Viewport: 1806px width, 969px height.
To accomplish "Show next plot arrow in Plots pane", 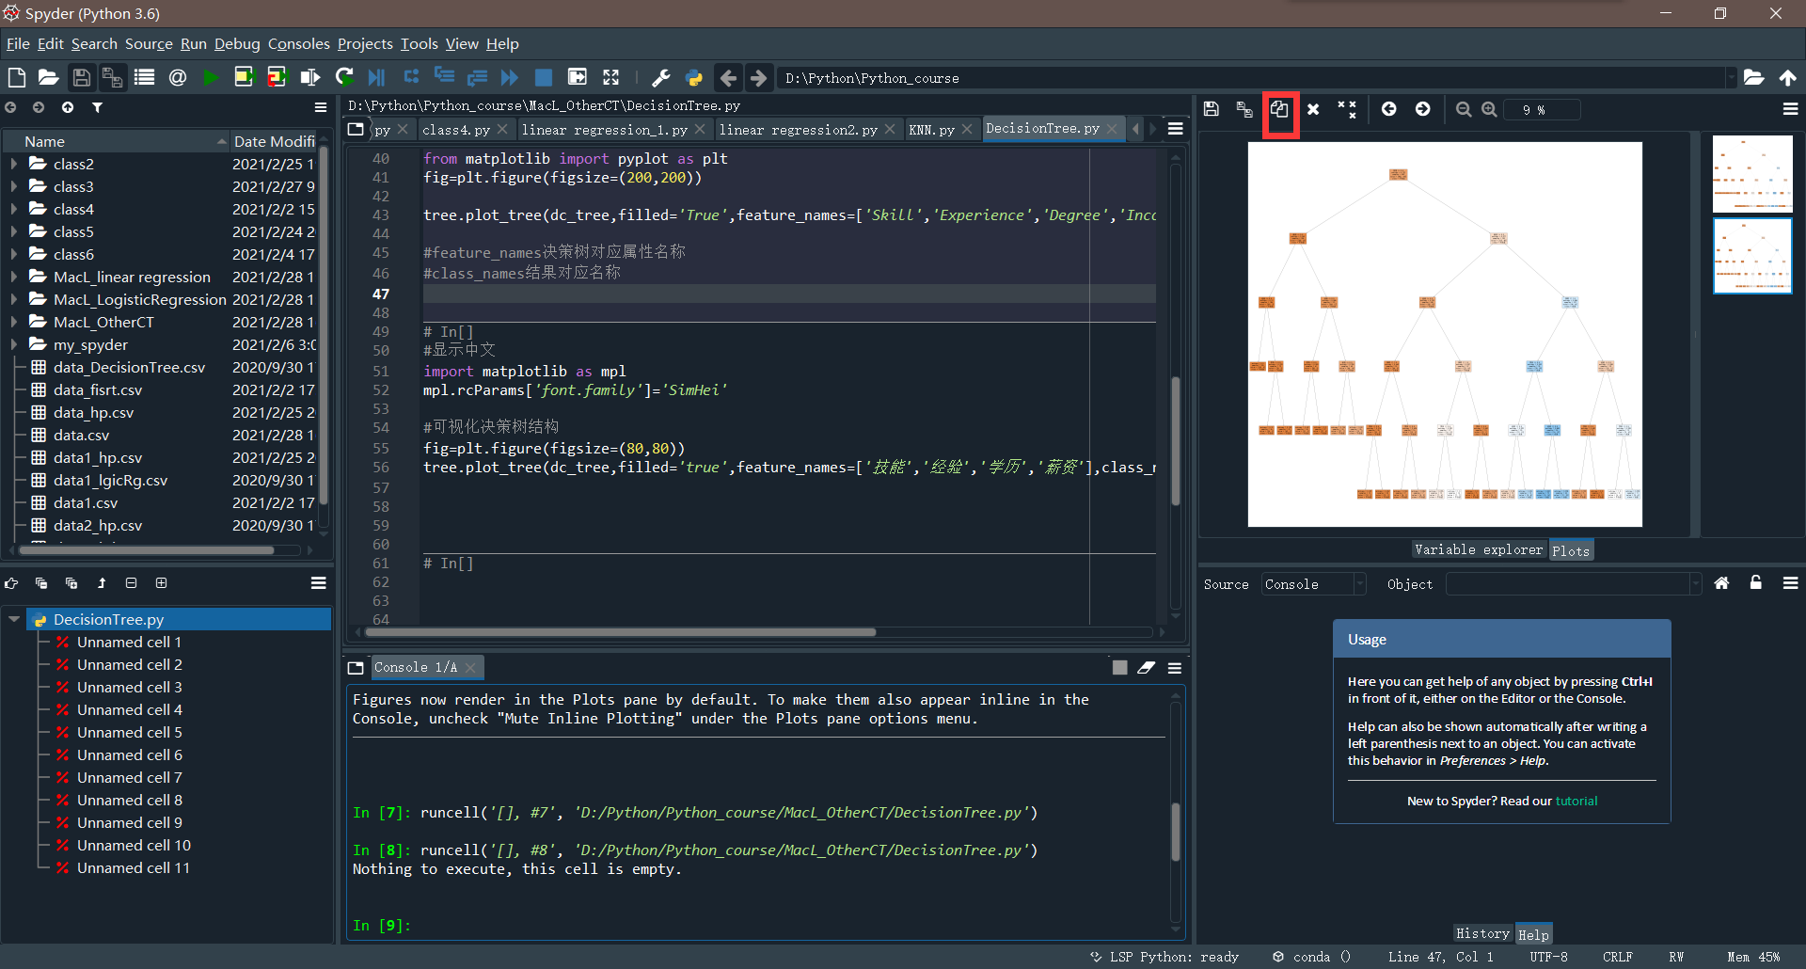I will click(x=1422, y=109).
